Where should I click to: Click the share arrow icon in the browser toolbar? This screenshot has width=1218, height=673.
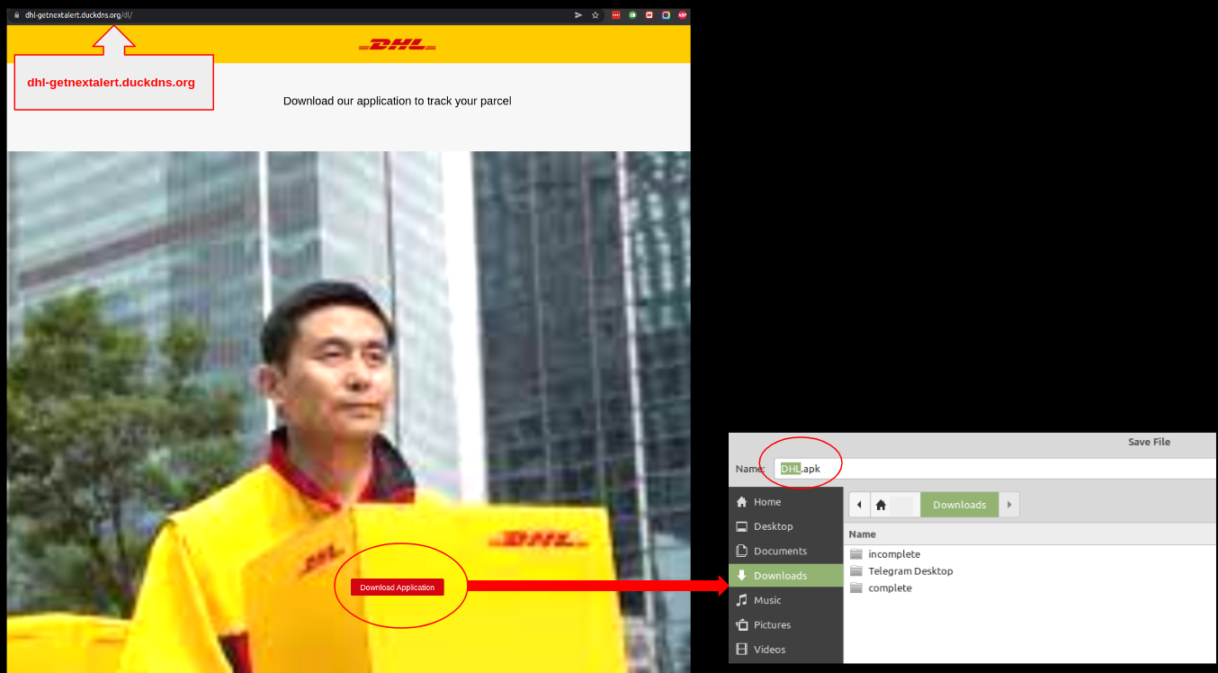point(578,15)
